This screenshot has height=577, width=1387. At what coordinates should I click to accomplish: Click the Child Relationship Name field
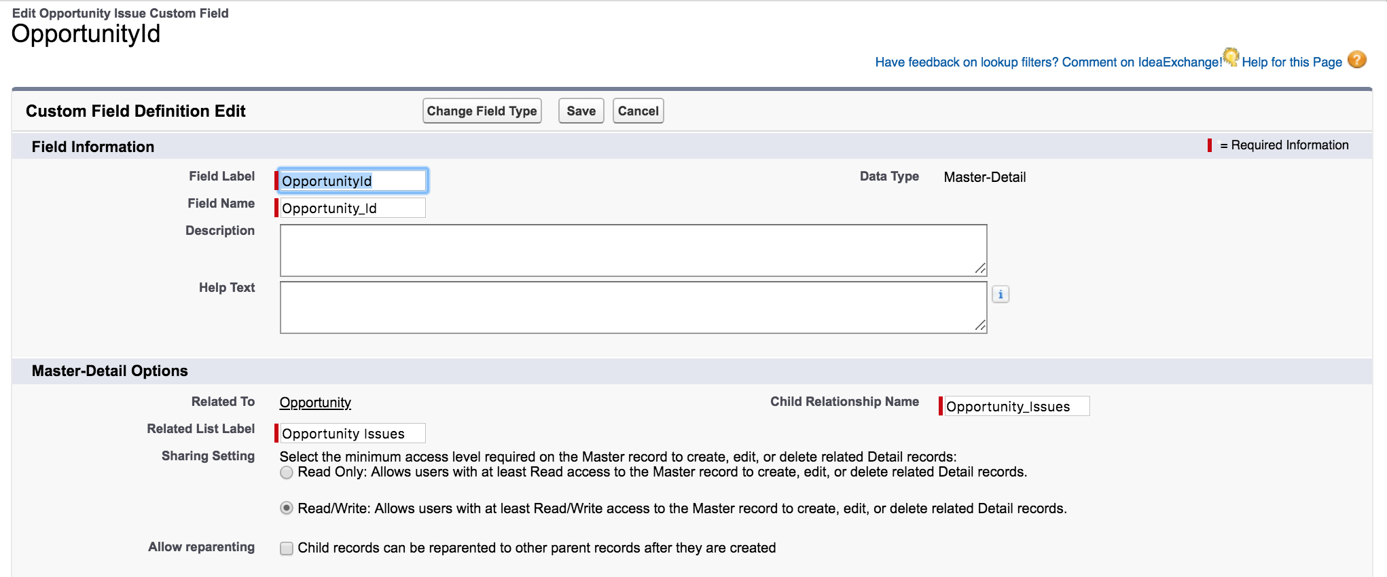[x=1016, y=407]
